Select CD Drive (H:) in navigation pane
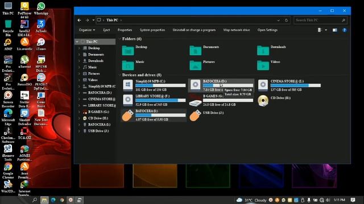 click(98, 118)
